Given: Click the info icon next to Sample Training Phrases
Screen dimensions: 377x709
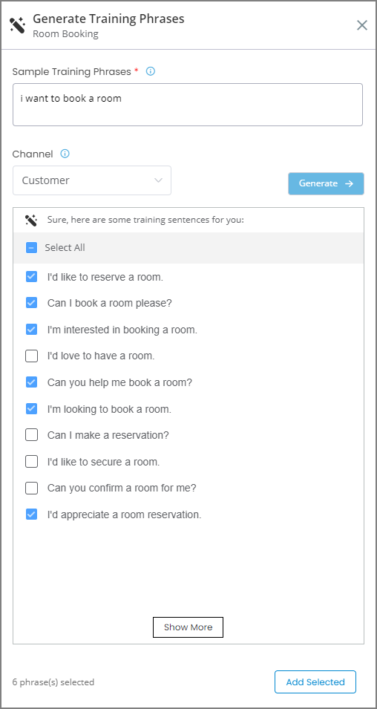Looking at the screenshot, I should pos(151,71).
